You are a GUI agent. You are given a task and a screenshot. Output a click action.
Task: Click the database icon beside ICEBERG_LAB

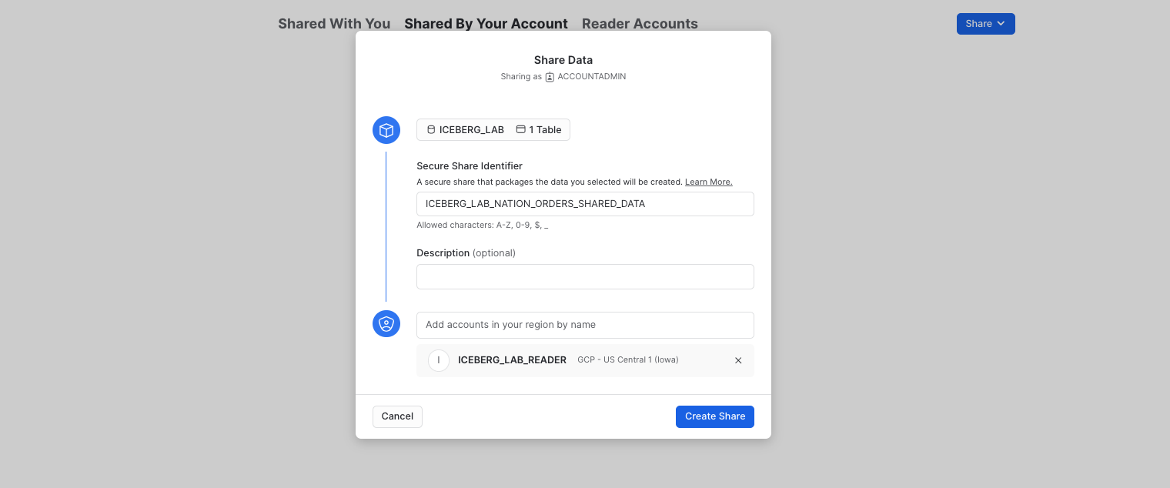(x=431, y=129)
